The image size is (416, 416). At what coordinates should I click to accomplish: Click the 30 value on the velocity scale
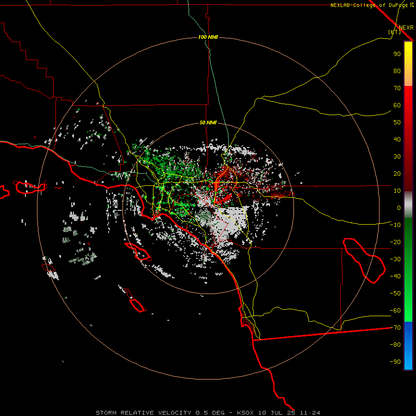(397, 157)
